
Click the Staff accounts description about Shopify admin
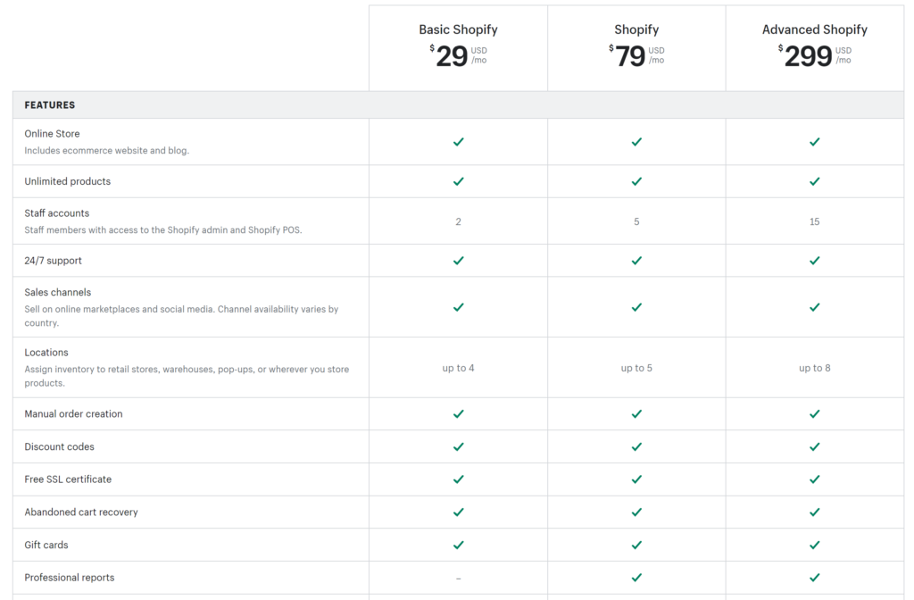163,229
